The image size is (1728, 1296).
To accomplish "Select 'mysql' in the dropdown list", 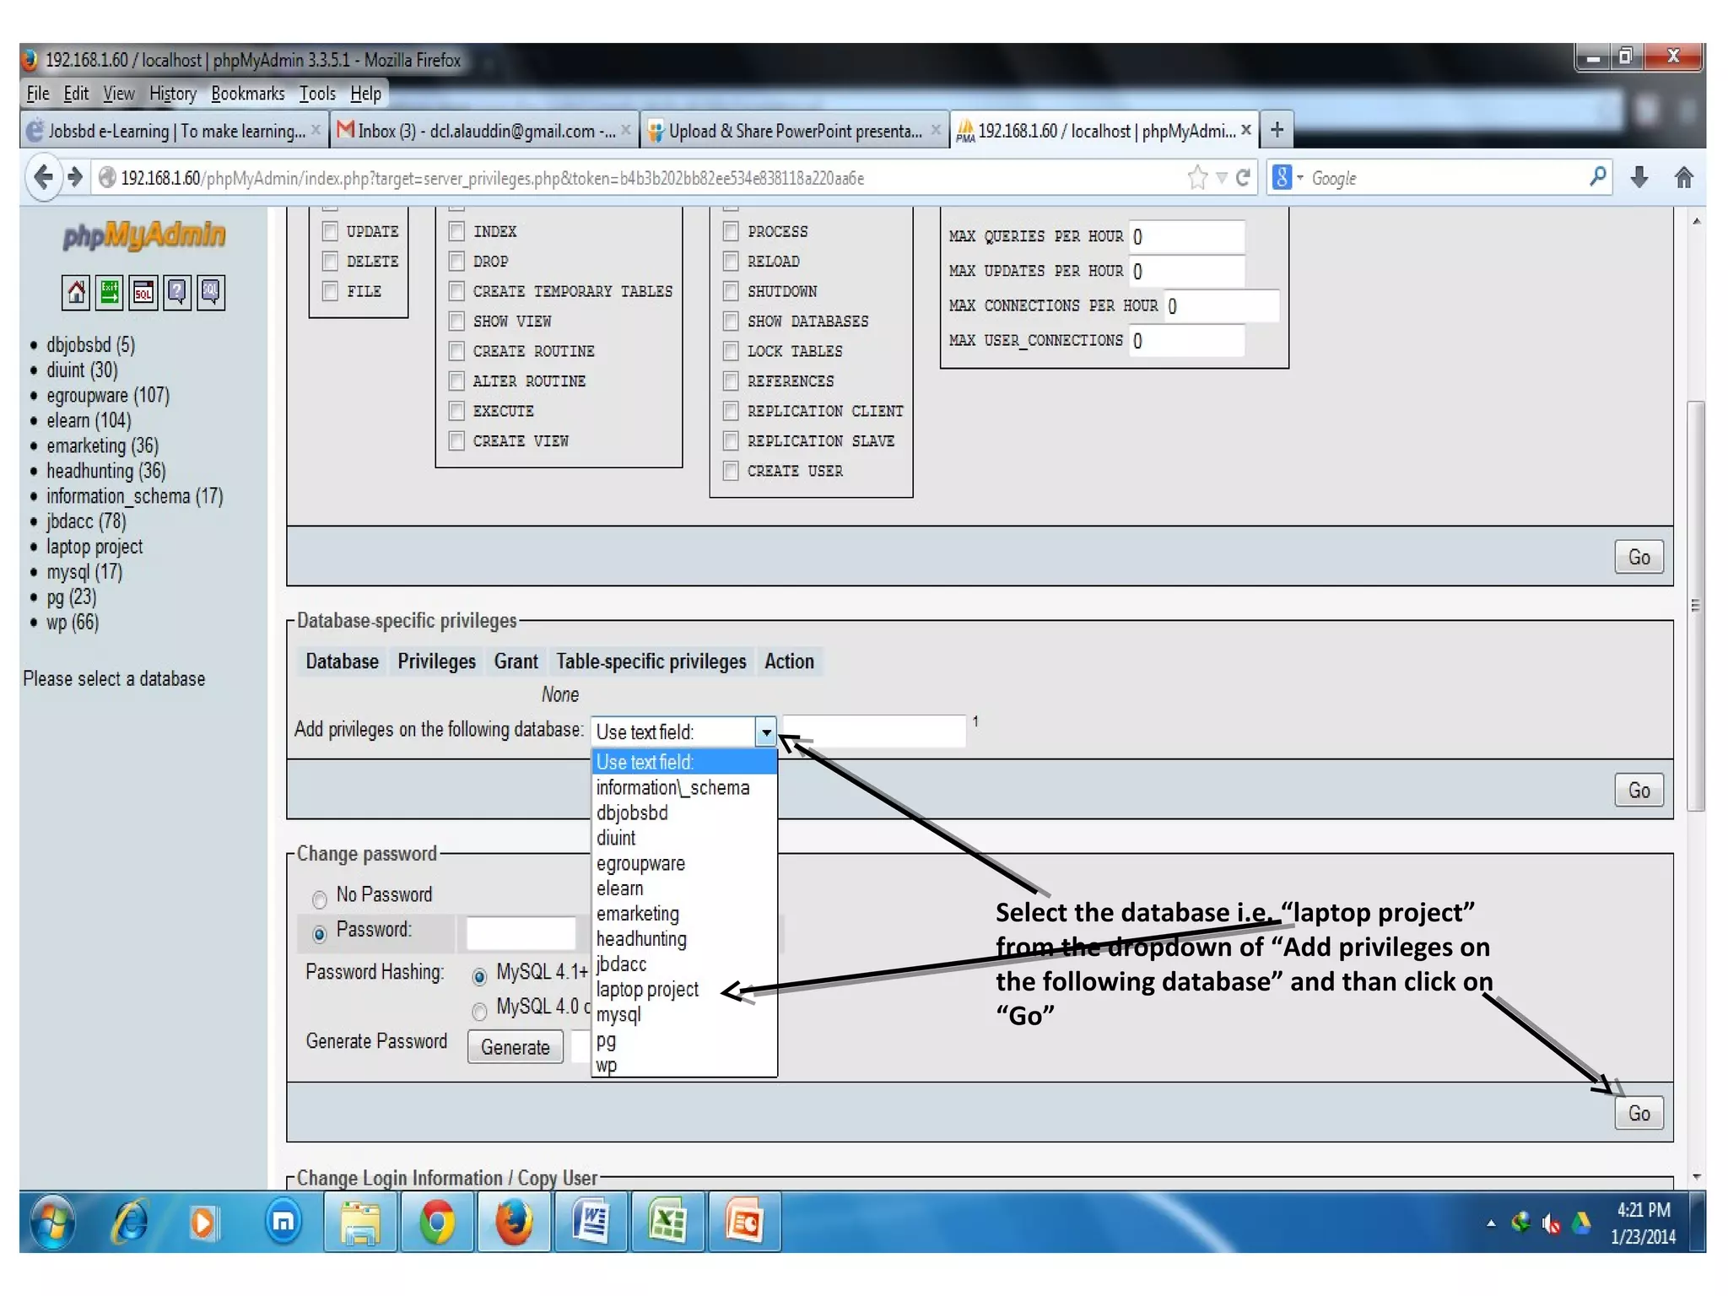I will pyautogui.click(x=684, y=1014).
